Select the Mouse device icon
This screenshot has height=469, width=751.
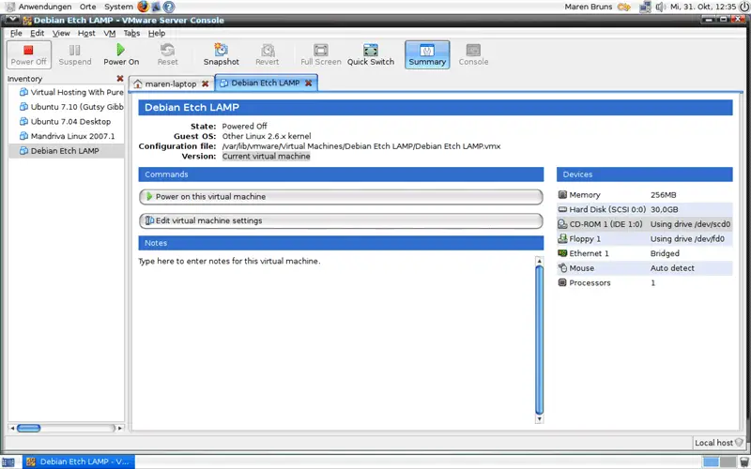562,268
